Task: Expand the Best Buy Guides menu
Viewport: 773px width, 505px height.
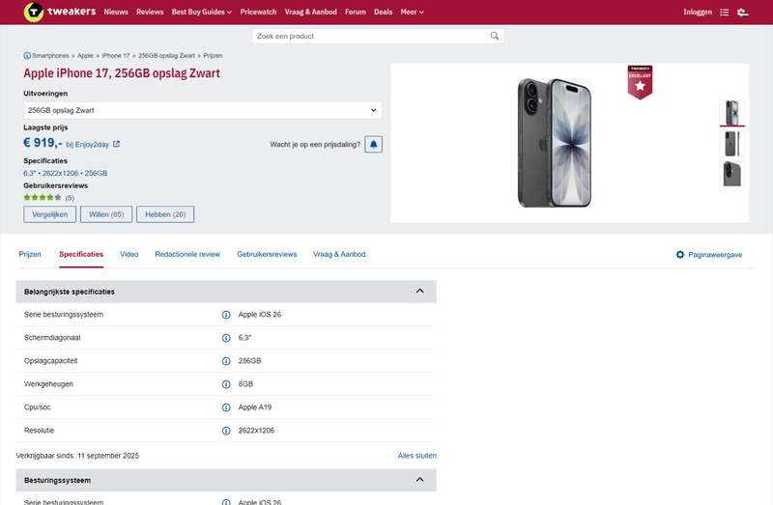Action: pyautogui.click(x=202, y=12)
